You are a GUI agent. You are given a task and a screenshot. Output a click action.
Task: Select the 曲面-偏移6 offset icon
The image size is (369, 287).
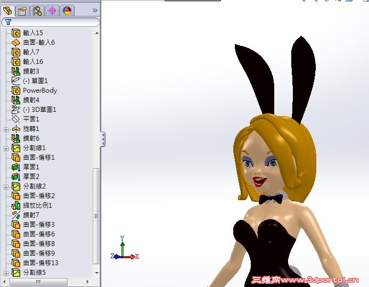[16, 234]
